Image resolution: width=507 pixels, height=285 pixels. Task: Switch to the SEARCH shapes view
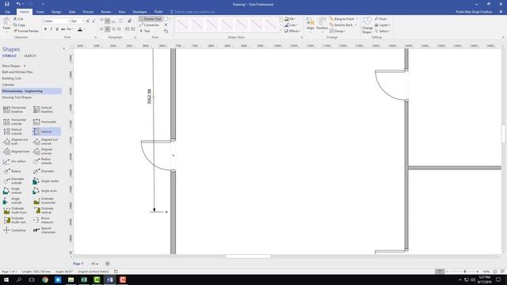[30, 56]
